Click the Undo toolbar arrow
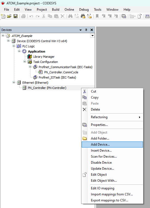150x208 pixels. pos(31,16)
